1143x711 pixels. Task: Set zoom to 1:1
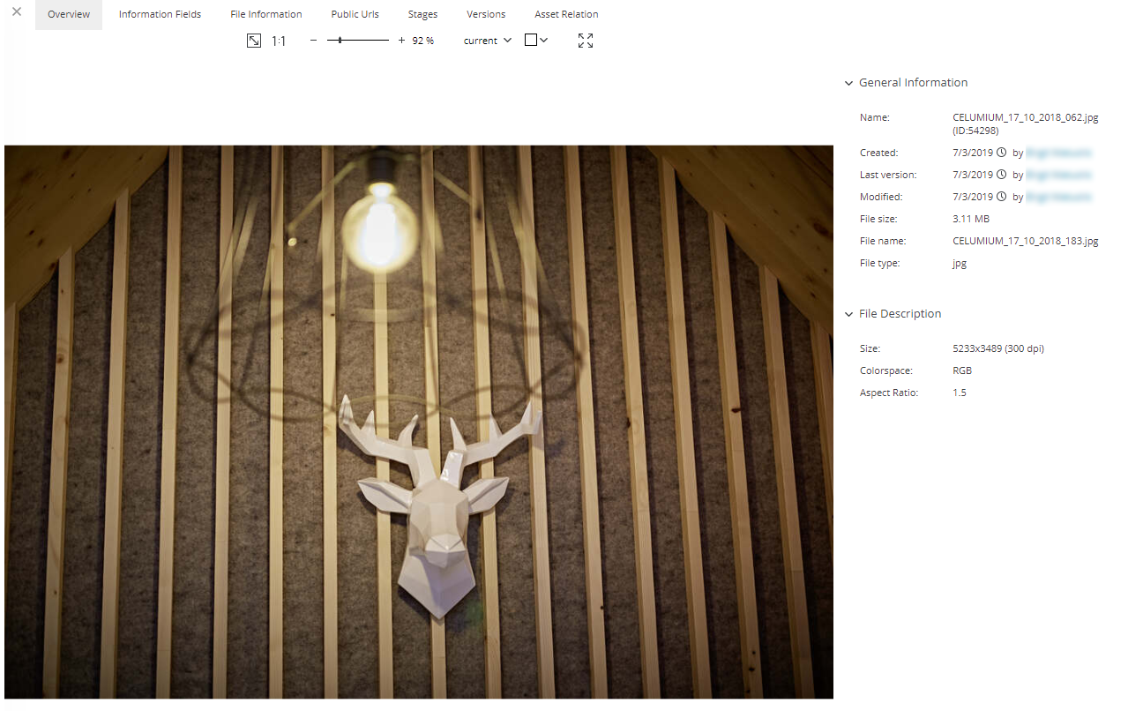pyautogui.click(x=279, y=41)
